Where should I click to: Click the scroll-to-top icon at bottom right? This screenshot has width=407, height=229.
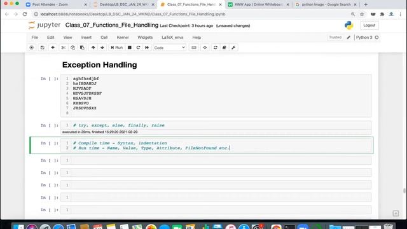(396, 213)
